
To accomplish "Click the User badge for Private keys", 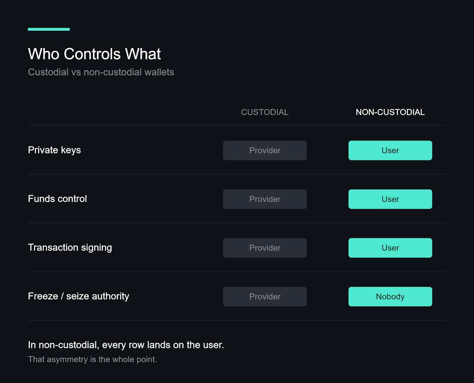I will click(390, 150).
